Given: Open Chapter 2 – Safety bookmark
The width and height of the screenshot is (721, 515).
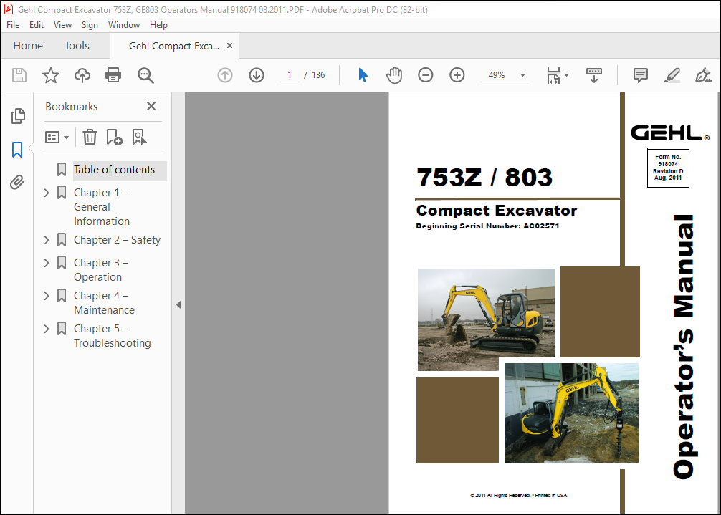Looking at the screenshot, I should click(x=118, y=240).
